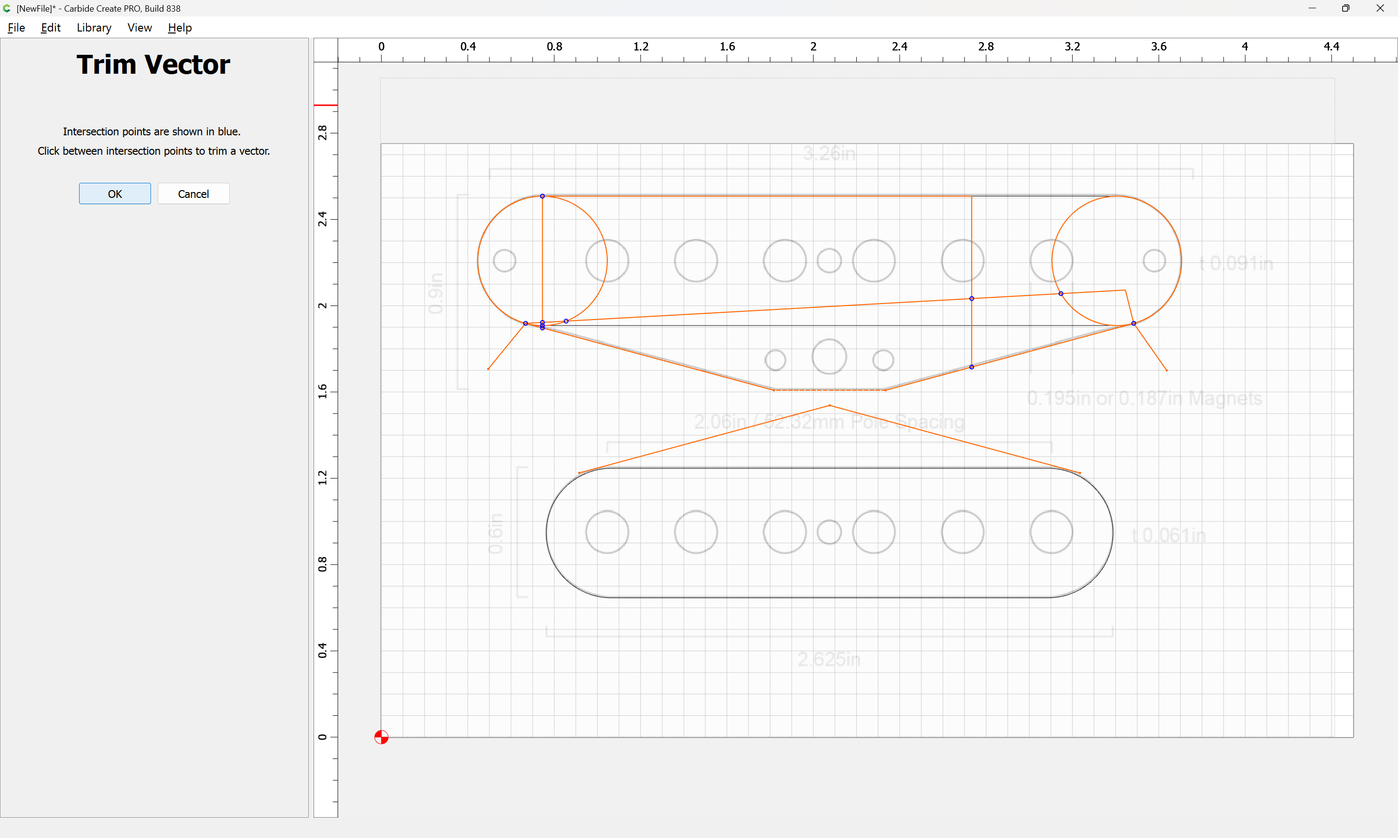The height and width of the screenshot is (838, 1398).
Task: Click the intersection point atop the left circle
Action: [542, 196]
